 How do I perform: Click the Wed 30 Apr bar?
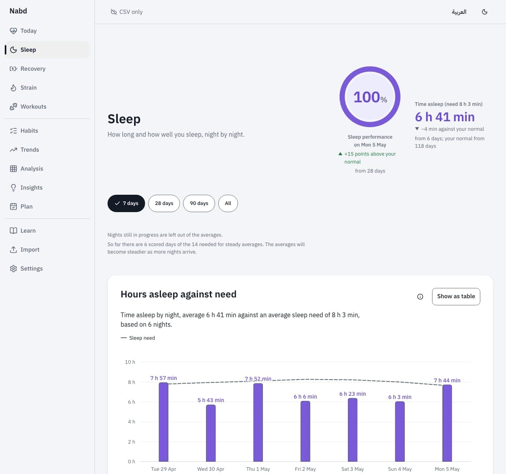(x=211, y=433)
